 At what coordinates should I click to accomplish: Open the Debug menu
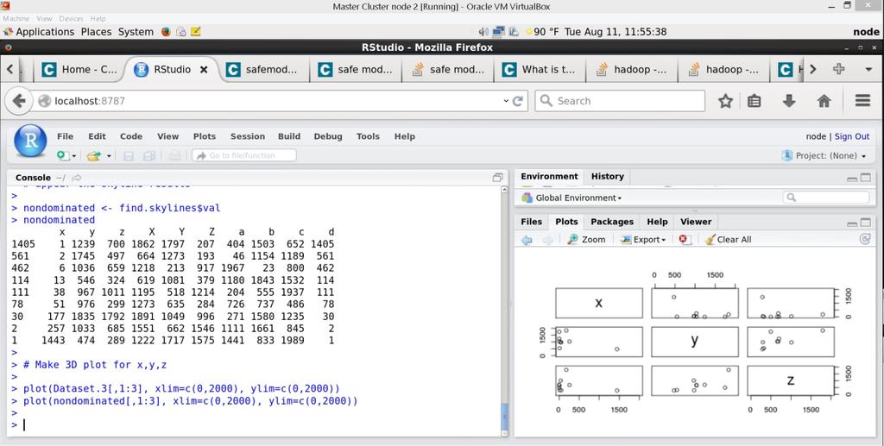click(x=327, y=136)
